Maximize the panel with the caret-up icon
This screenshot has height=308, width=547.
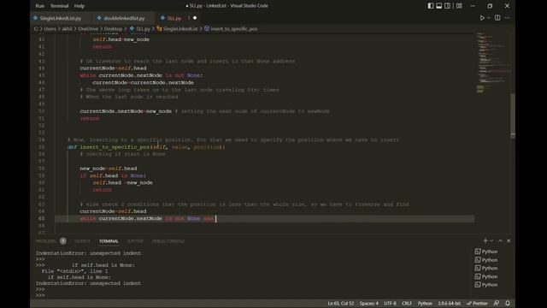tap(500, 240)
